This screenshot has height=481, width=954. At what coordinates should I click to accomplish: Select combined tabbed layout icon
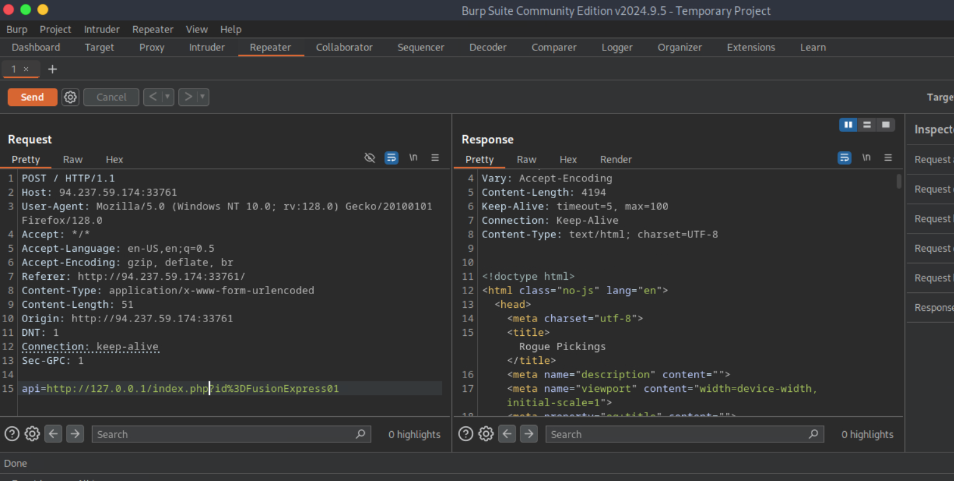pyautogui.click(x=886, y=125)
